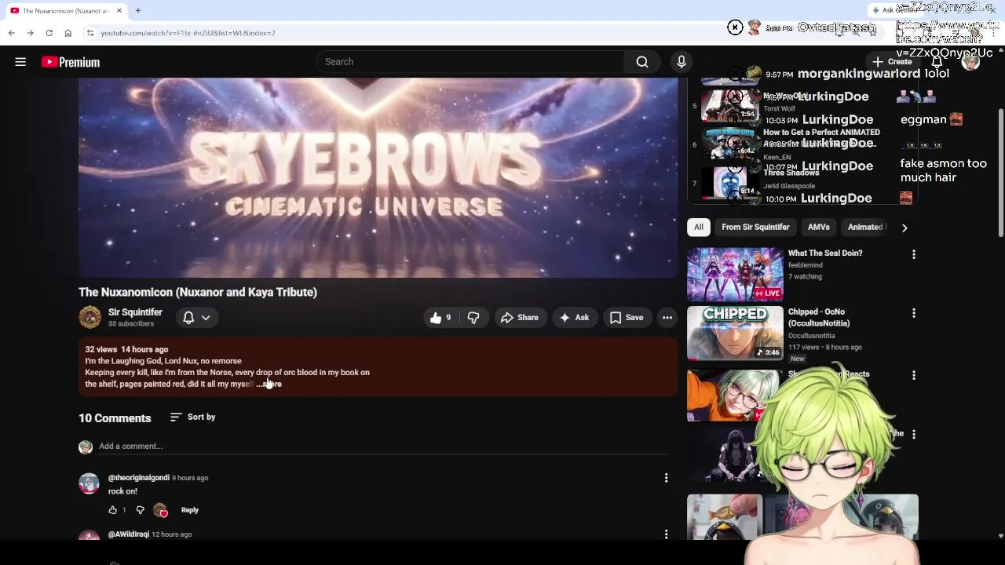
Task: Open options for @theoriginalgondi comment
Action: 666,478
